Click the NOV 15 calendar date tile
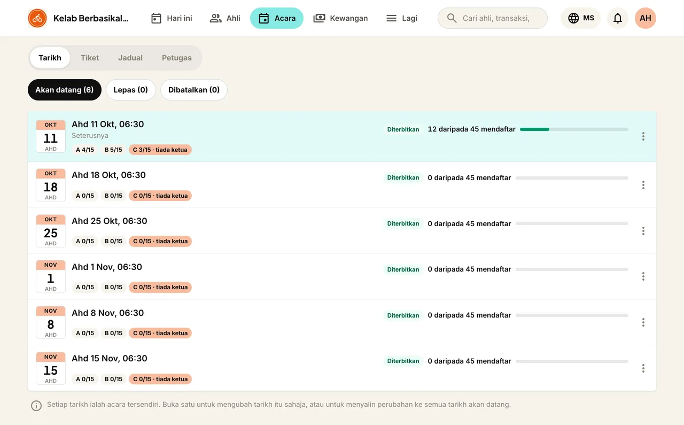This screenshot has height=425, width=684. 51,368
